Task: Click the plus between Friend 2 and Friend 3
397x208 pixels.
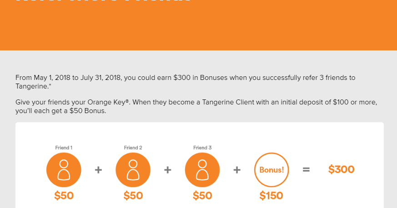Action: pos(167,170)
